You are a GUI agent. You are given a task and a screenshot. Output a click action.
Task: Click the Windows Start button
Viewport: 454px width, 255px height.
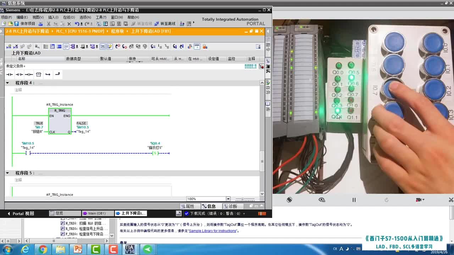(8, 249)
